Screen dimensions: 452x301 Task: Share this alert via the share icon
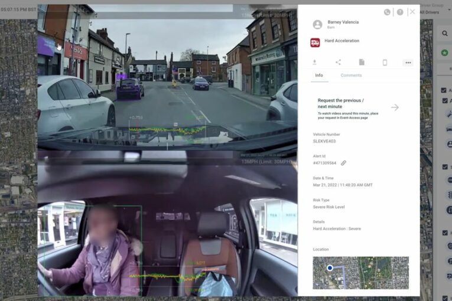(x=338, y=62)
